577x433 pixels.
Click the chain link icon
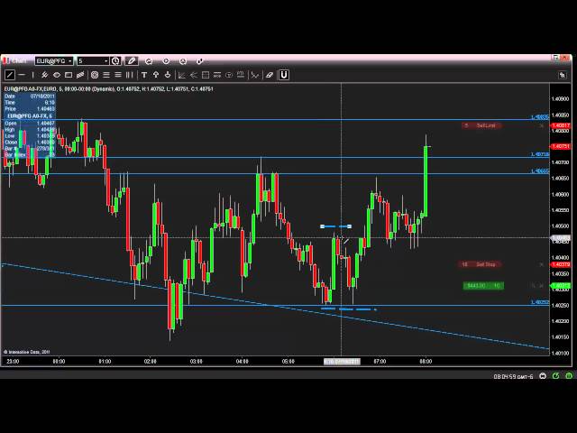pos(200,61)
